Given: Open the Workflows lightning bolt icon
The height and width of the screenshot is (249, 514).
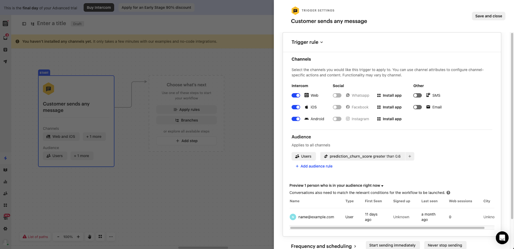Looking at the screenshot, I should (5, 158).
